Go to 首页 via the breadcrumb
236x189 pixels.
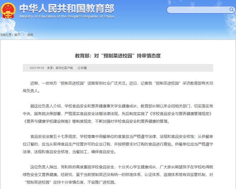pos(17,35)
